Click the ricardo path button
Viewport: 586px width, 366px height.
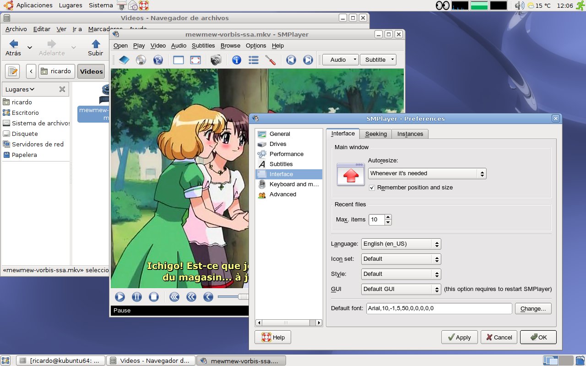click(57, 71)
